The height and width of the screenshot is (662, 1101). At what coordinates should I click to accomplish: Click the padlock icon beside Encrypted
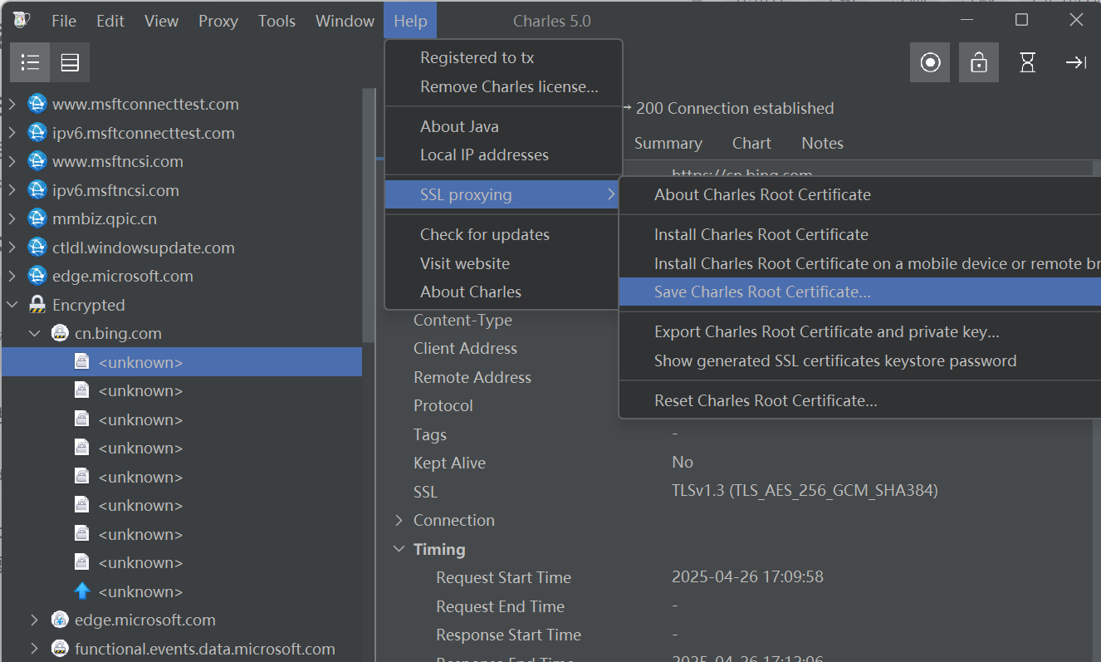tap(37, 305)
